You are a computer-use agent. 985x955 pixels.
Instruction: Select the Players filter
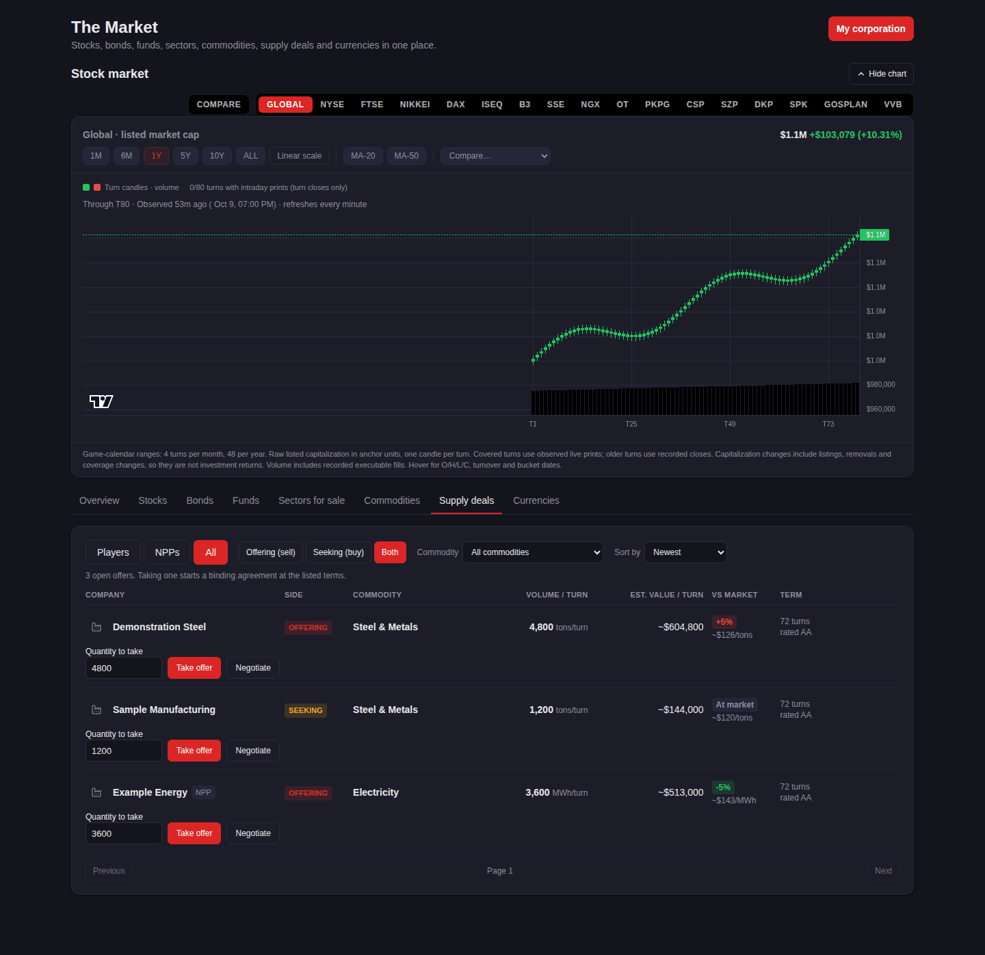(x=113, y=552)
